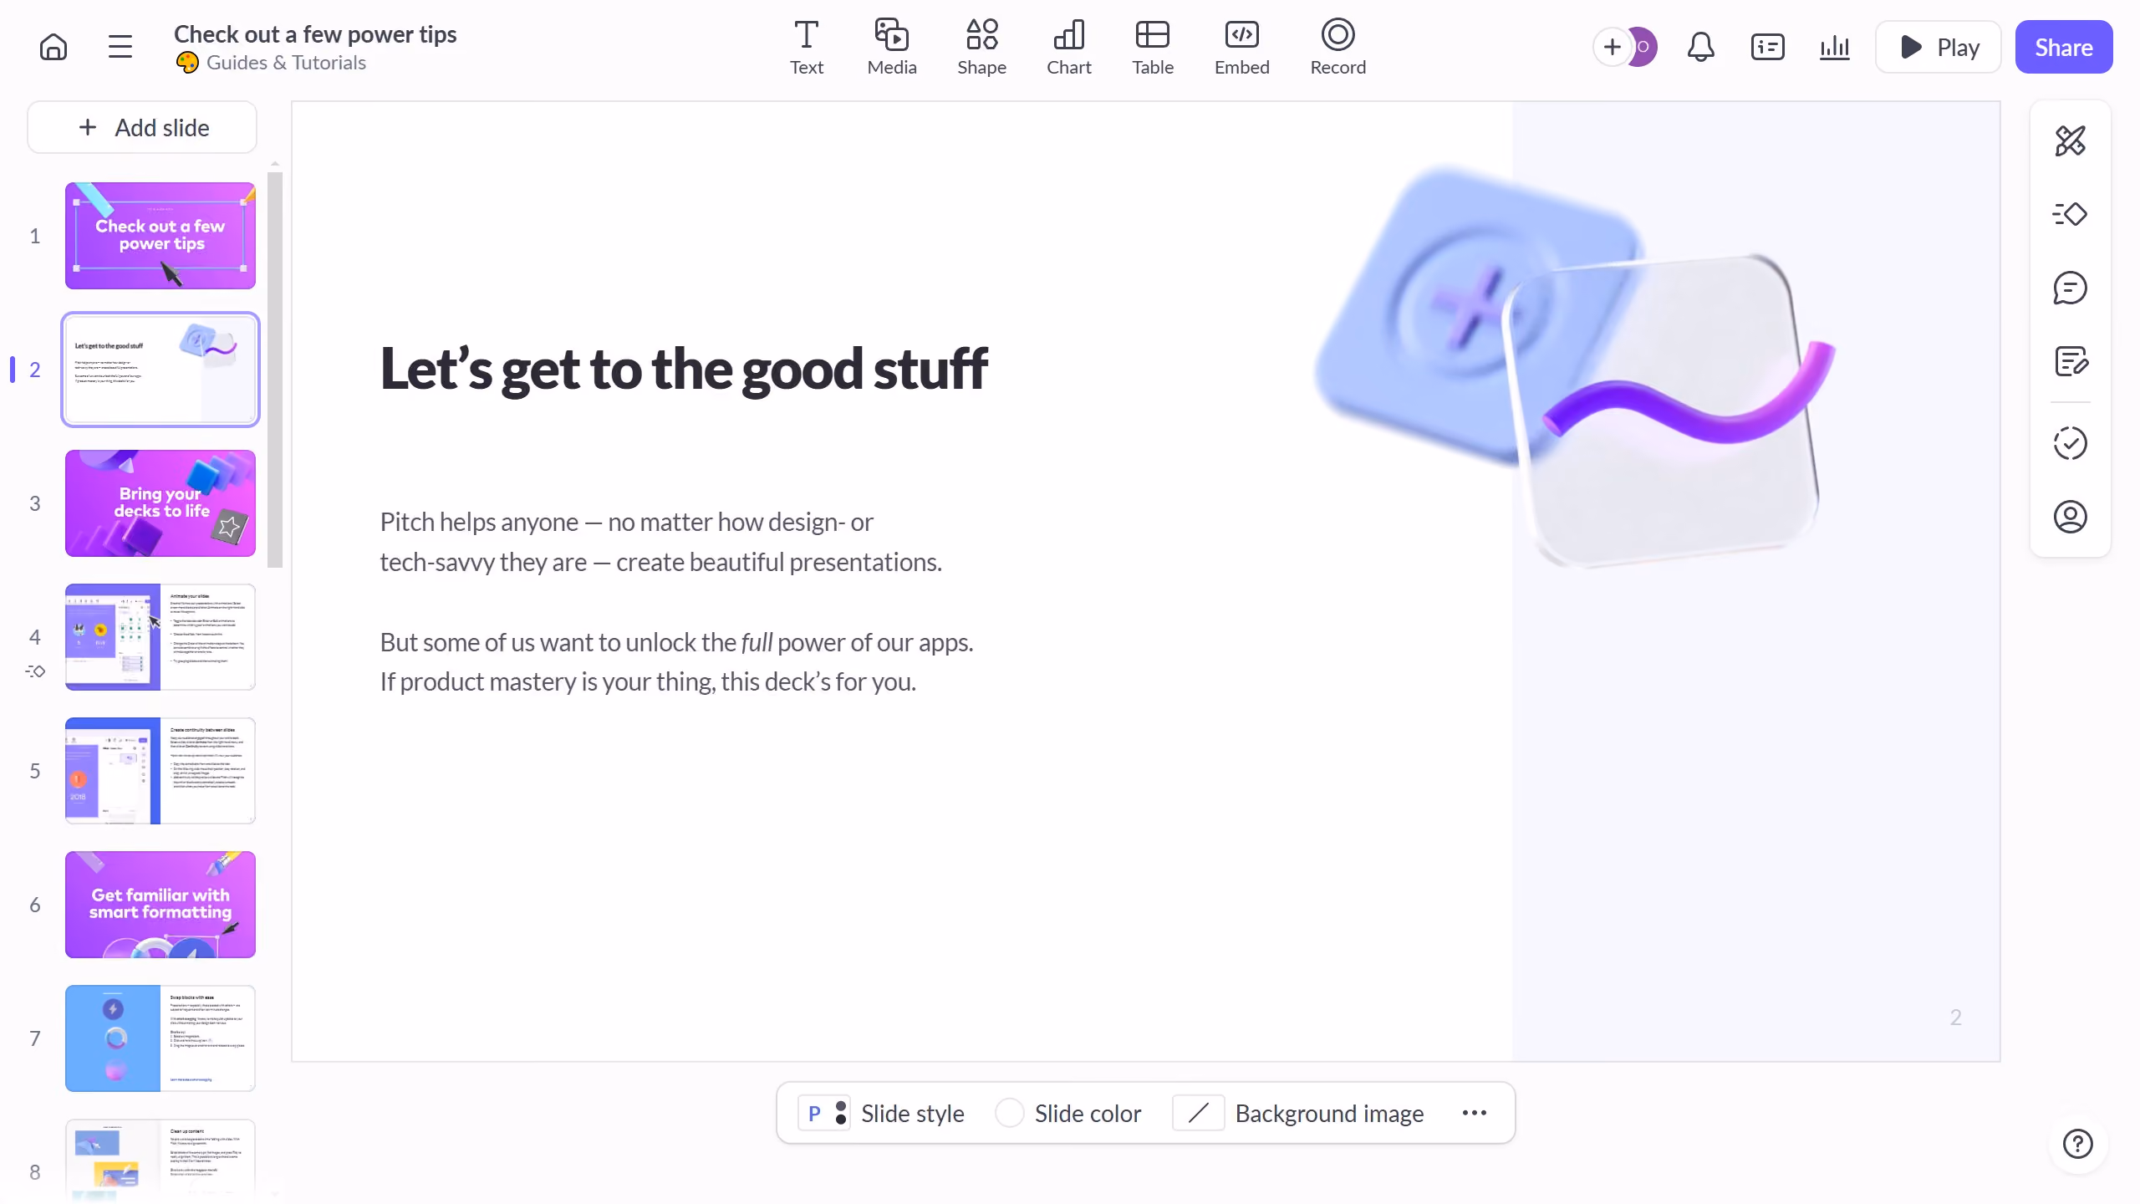
Task: Click the Share button
Action: point(2063,47)
